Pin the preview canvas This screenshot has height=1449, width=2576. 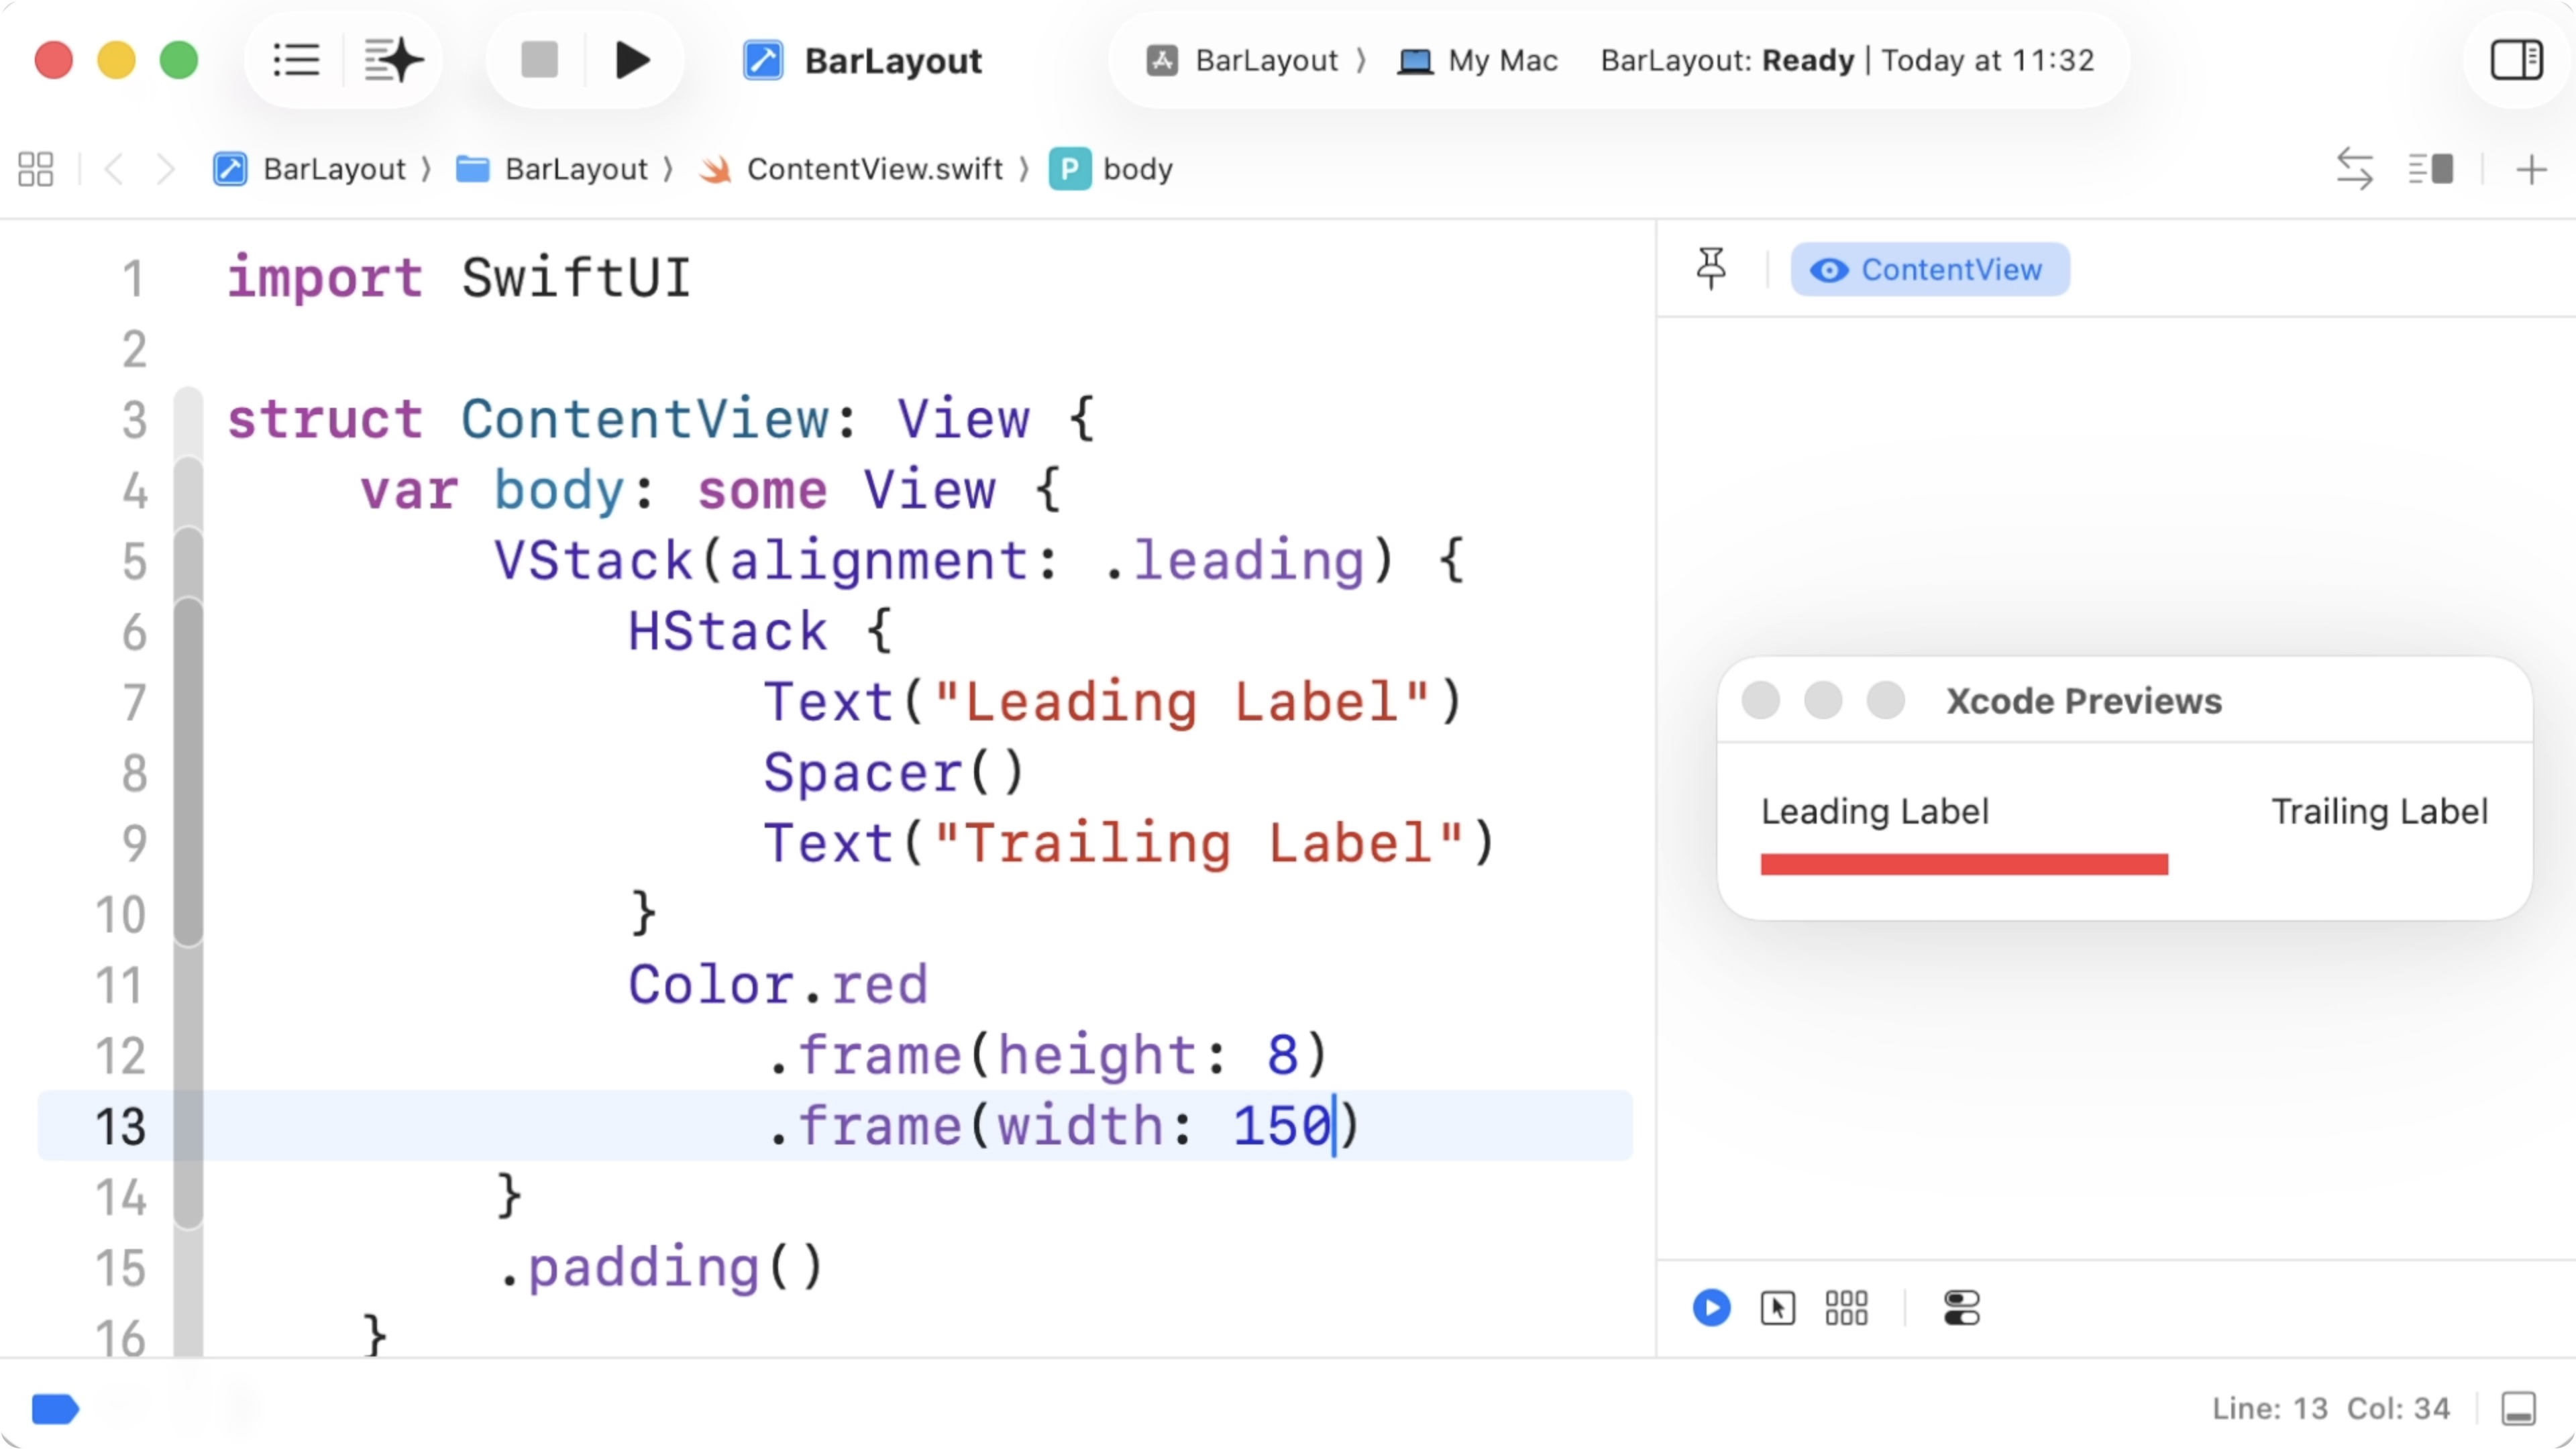(x=1711, y=268)
